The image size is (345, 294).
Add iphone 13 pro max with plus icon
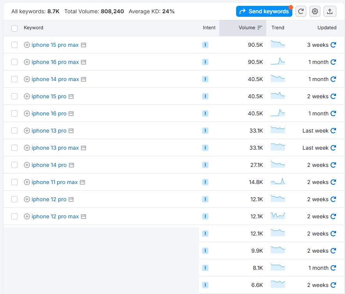click(27, 148)
